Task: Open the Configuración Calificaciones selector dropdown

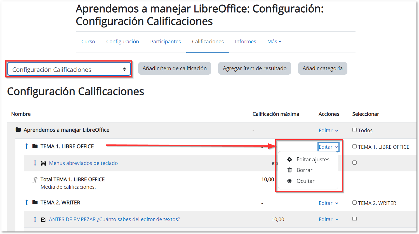Action: pyautogui.click(x=69, y=69)
